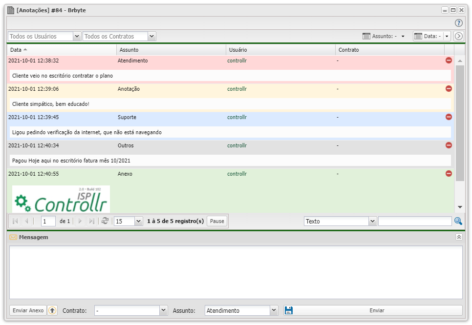Click the round arrow icon after Data filter
472x325 pixels.
[x=458, y=36]
